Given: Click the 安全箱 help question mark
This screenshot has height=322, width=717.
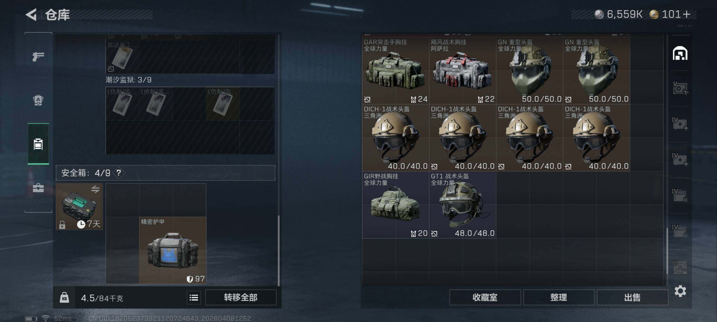Looking at the screenshot, I should pos(119,173).
